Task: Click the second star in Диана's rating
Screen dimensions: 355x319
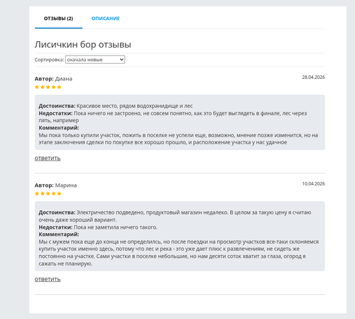Action: [43, 87]
